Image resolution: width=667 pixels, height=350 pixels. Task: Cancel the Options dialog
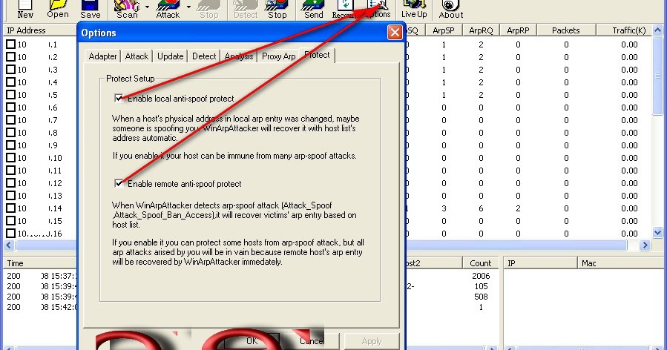[312, 340]
